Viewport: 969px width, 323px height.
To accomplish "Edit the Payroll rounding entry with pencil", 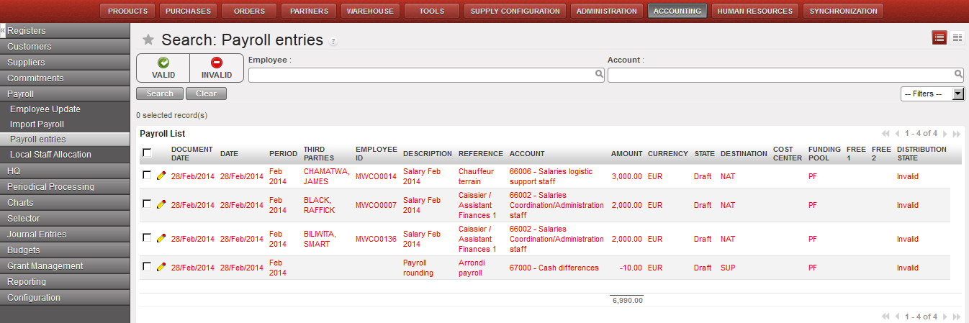I will click(161, 267).
